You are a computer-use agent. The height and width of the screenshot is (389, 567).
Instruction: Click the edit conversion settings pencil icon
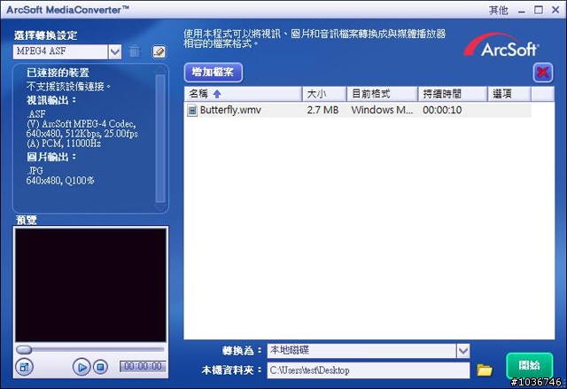point(159,51)
